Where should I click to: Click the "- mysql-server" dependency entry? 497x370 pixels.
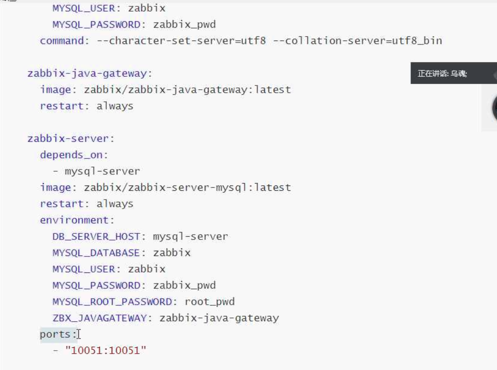(x=96, y=171)
